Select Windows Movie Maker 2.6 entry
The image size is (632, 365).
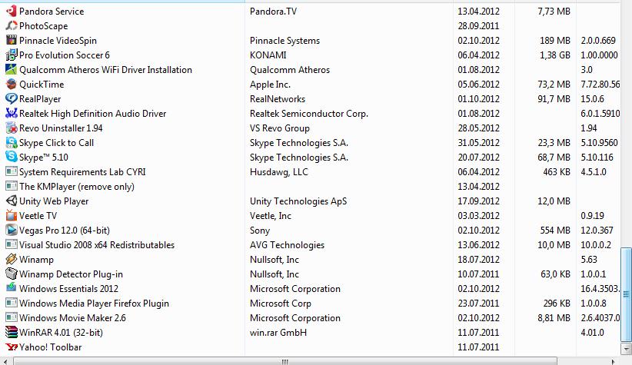pos(72,318)
